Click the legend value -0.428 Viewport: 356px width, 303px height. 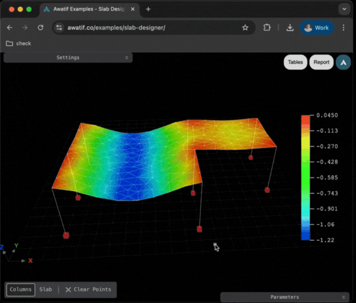(327, 162)
